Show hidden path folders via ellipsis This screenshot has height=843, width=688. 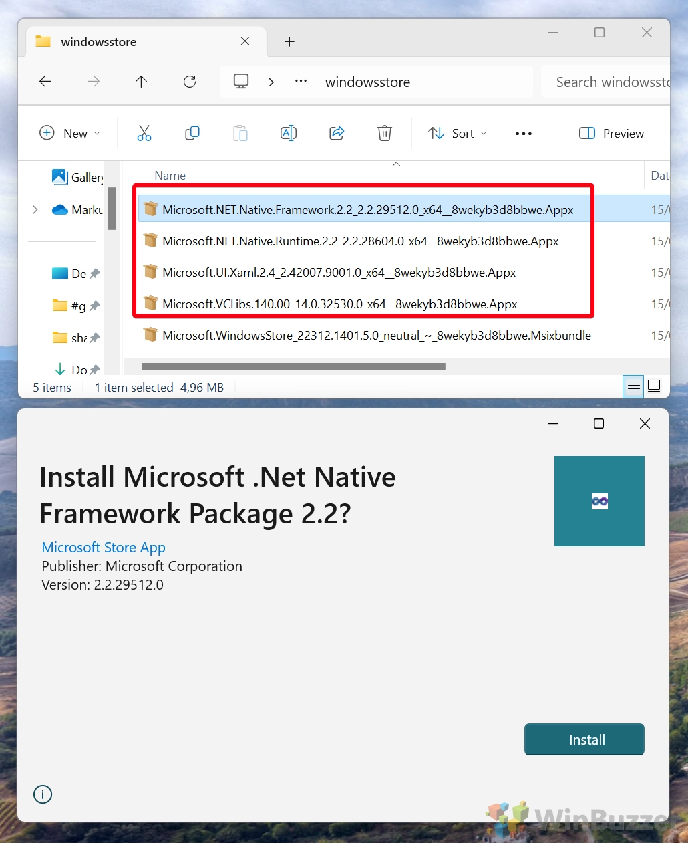[x=301, y=82]
